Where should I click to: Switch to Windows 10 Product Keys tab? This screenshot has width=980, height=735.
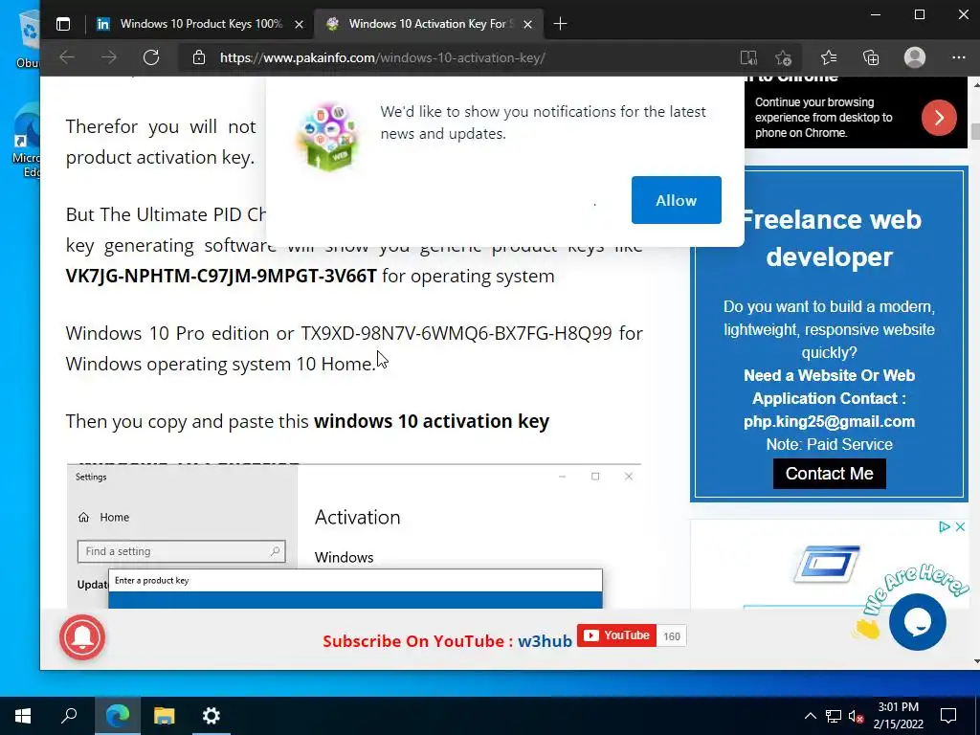click(200, 24)
